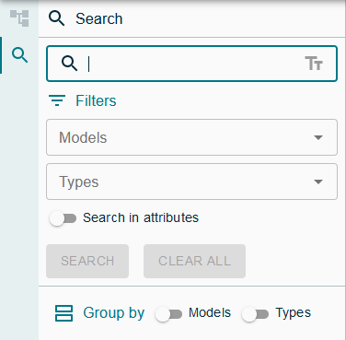Click the CLEAR ALL button
Image resolution: width=346 pixels, height=340 pixels.
194,261
